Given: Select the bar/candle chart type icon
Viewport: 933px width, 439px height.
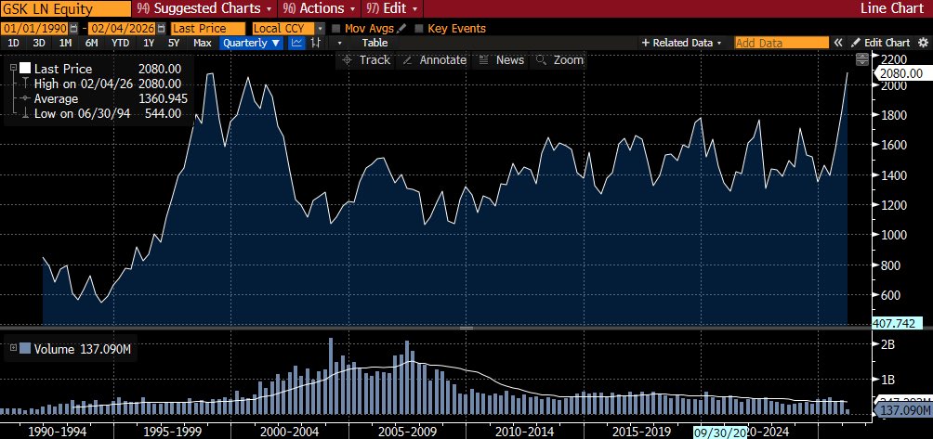Looking at the screenshot, I should coord(316,43).
